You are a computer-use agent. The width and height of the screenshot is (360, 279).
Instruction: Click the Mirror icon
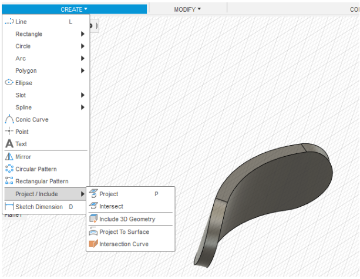pos(9,157)
